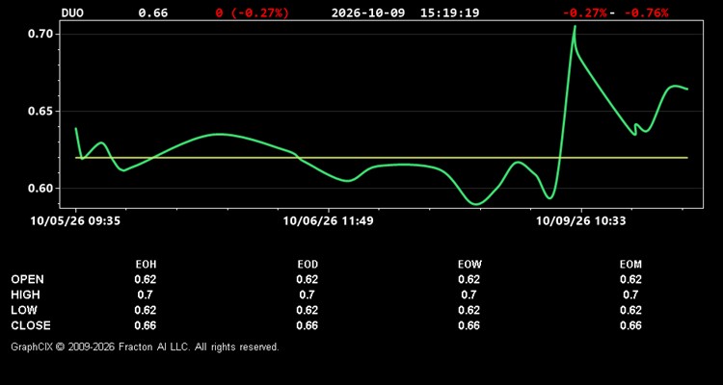Viewport: 723px width, 385px height.
Task: Click the peak of the green price line
Action: pyautogui.click(x=575, y=27)
